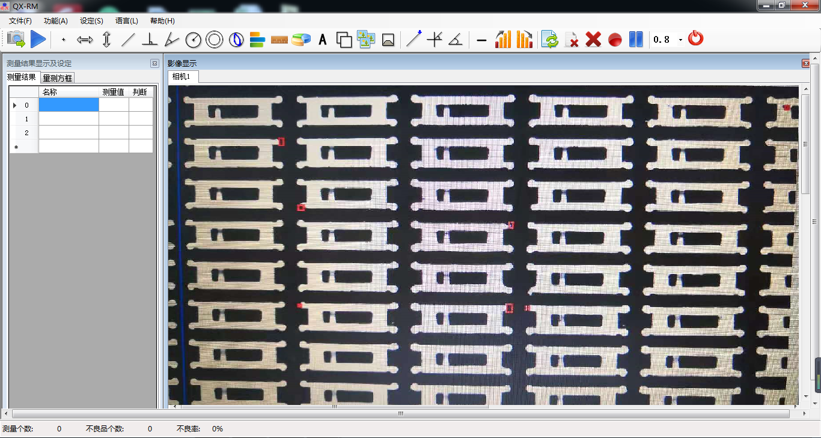Click the red X delete icon

click(x=593, y=40)
